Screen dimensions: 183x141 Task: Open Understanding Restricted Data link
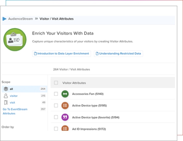(119, 54)
